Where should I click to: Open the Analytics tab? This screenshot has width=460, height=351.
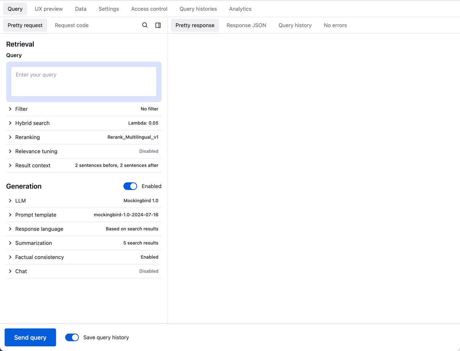click(240, 9)
